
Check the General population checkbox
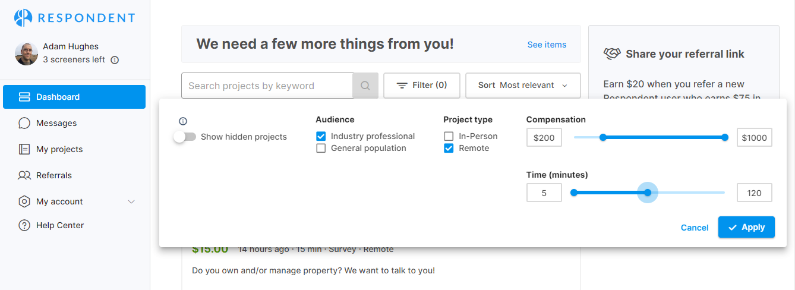pyautogui.click(x=321, y=148)
